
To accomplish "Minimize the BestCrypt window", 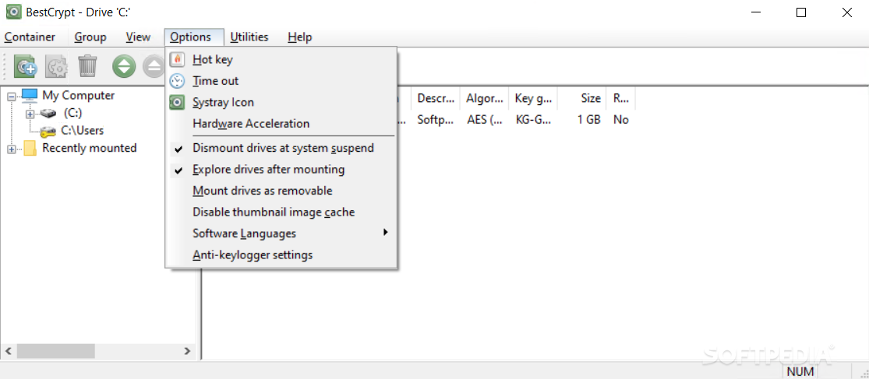I will 755,12.
